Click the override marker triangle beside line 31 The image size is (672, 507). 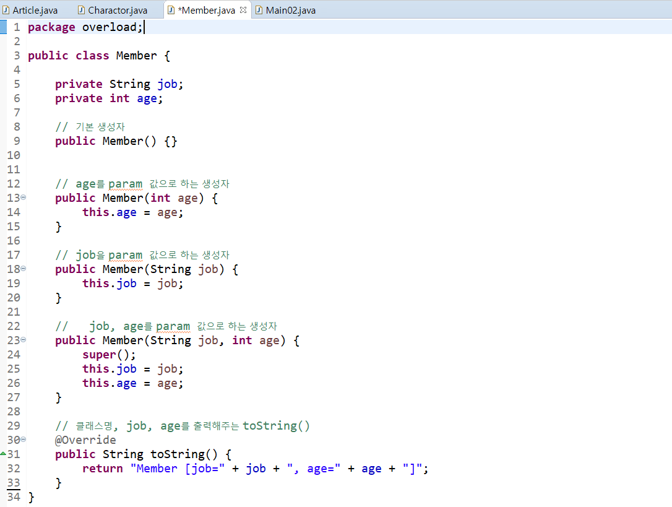click(x=3, y=453)
